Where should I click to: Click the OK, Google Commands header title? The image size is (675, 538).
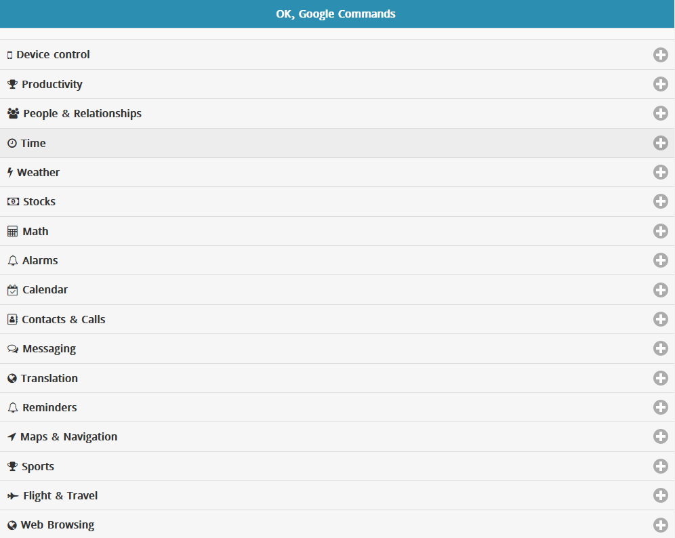(x=335, y=14)
